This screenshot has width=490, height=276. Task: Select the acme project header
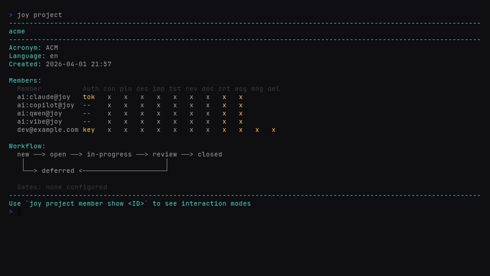(16, 31)
